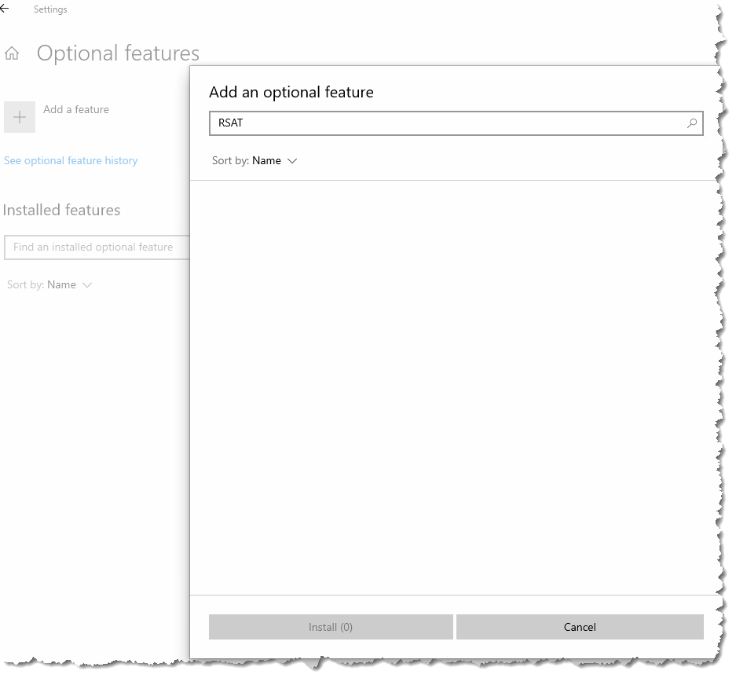
Task: Go back using the Settings back arrow
Action: (4, 8)
